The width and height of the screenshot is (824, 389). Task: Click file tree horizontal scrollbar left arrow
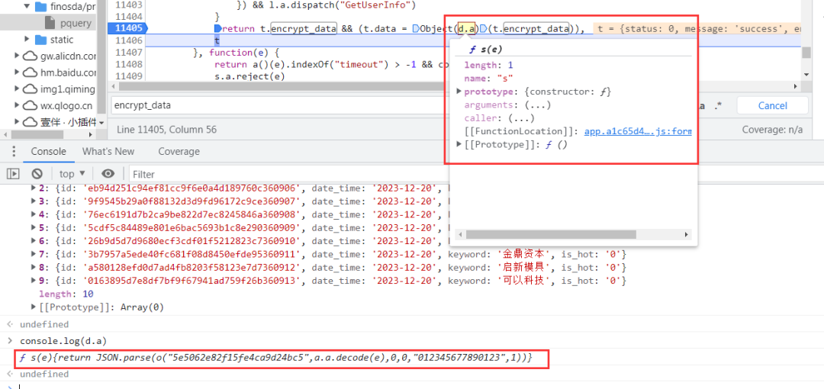pyautogui.click(x=5, y=135)
